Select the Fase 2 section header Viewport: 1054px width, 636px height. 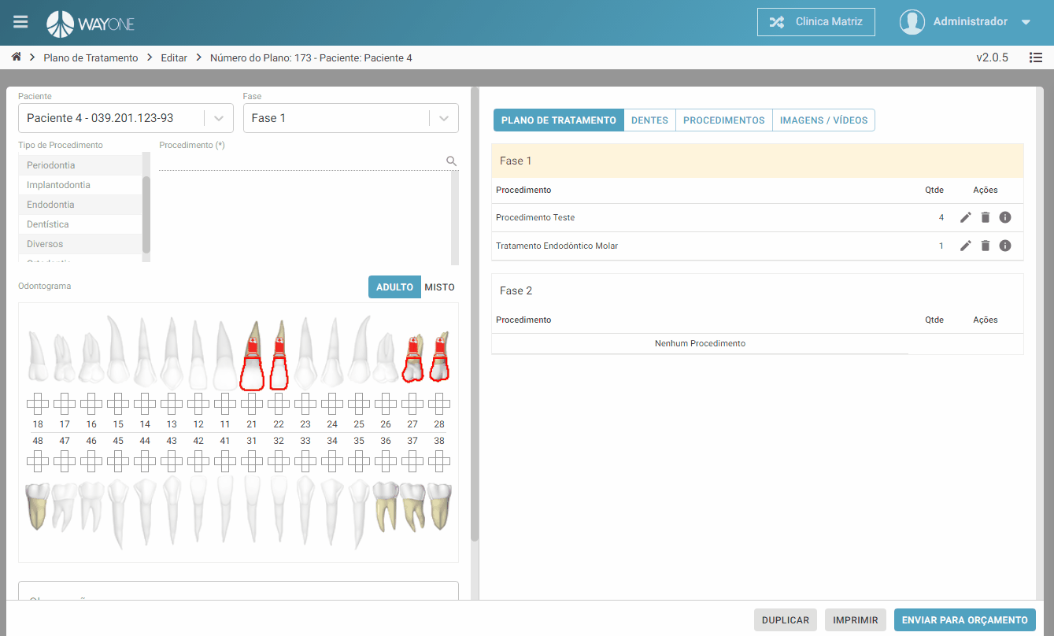click(757, 290)
